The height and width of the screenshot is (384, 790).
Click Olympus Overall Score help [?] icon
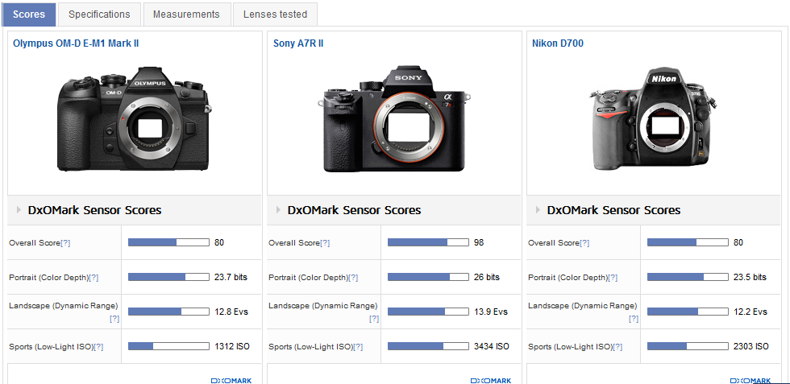(x=65, y=243)
